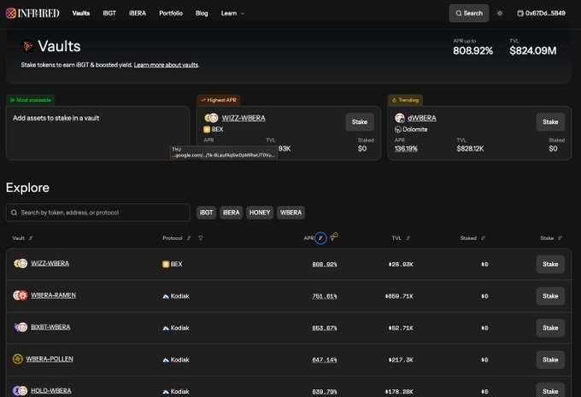Image resolution: width=581 pixels, height=397 pixels.
Task: Expand the Learn dropdown menu
Action: click(x=232, y=14)
